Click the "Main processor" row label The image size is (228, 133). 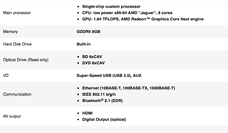click(x=17, y=13)
